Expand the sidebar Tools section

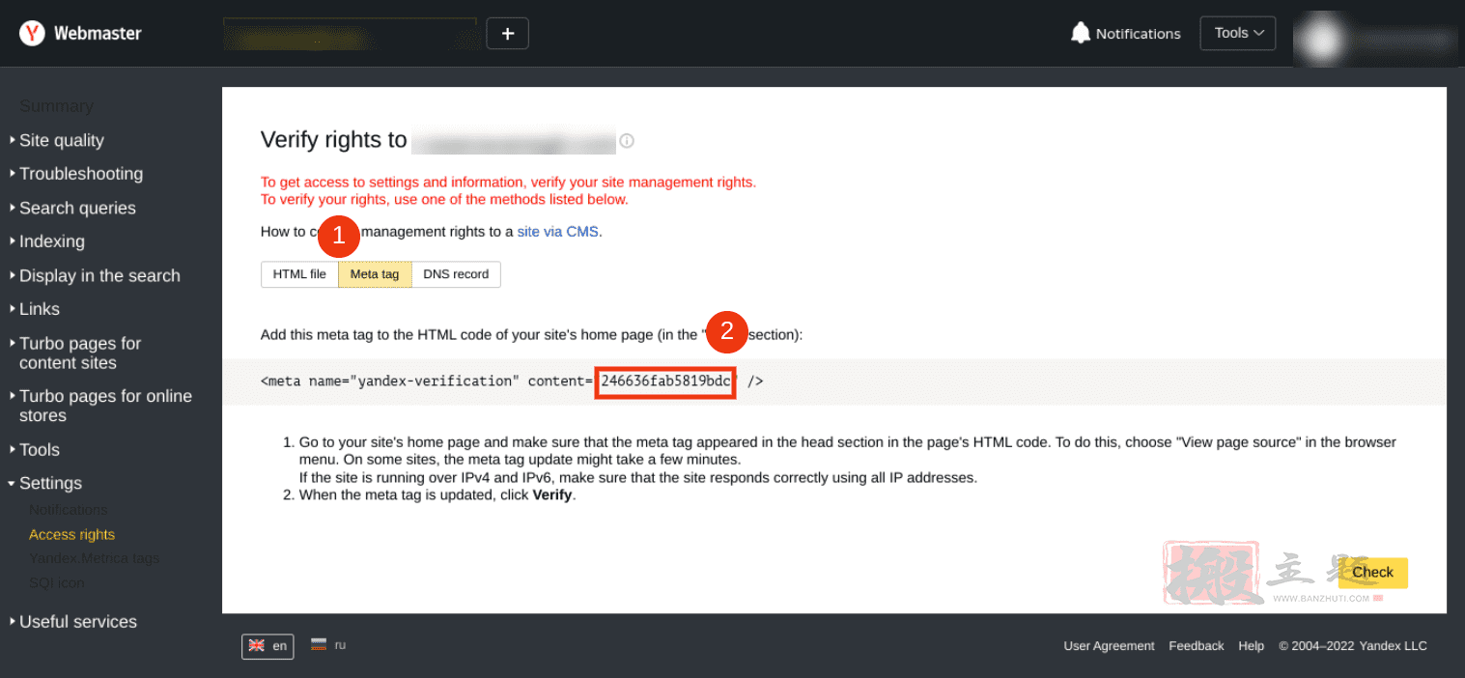[x=40, y=449]
